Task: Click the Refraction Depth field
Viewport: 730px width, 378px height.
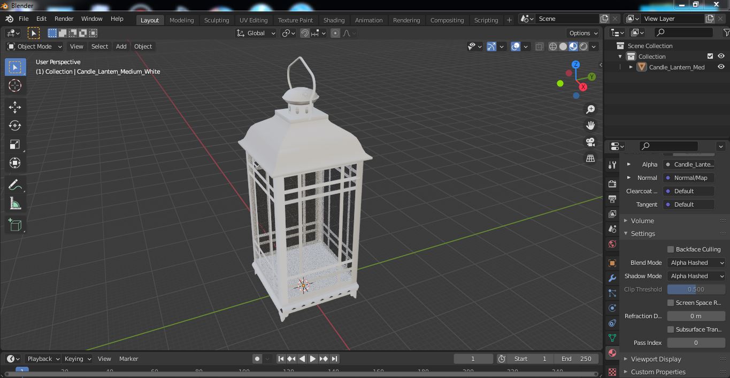Action: 696,316
